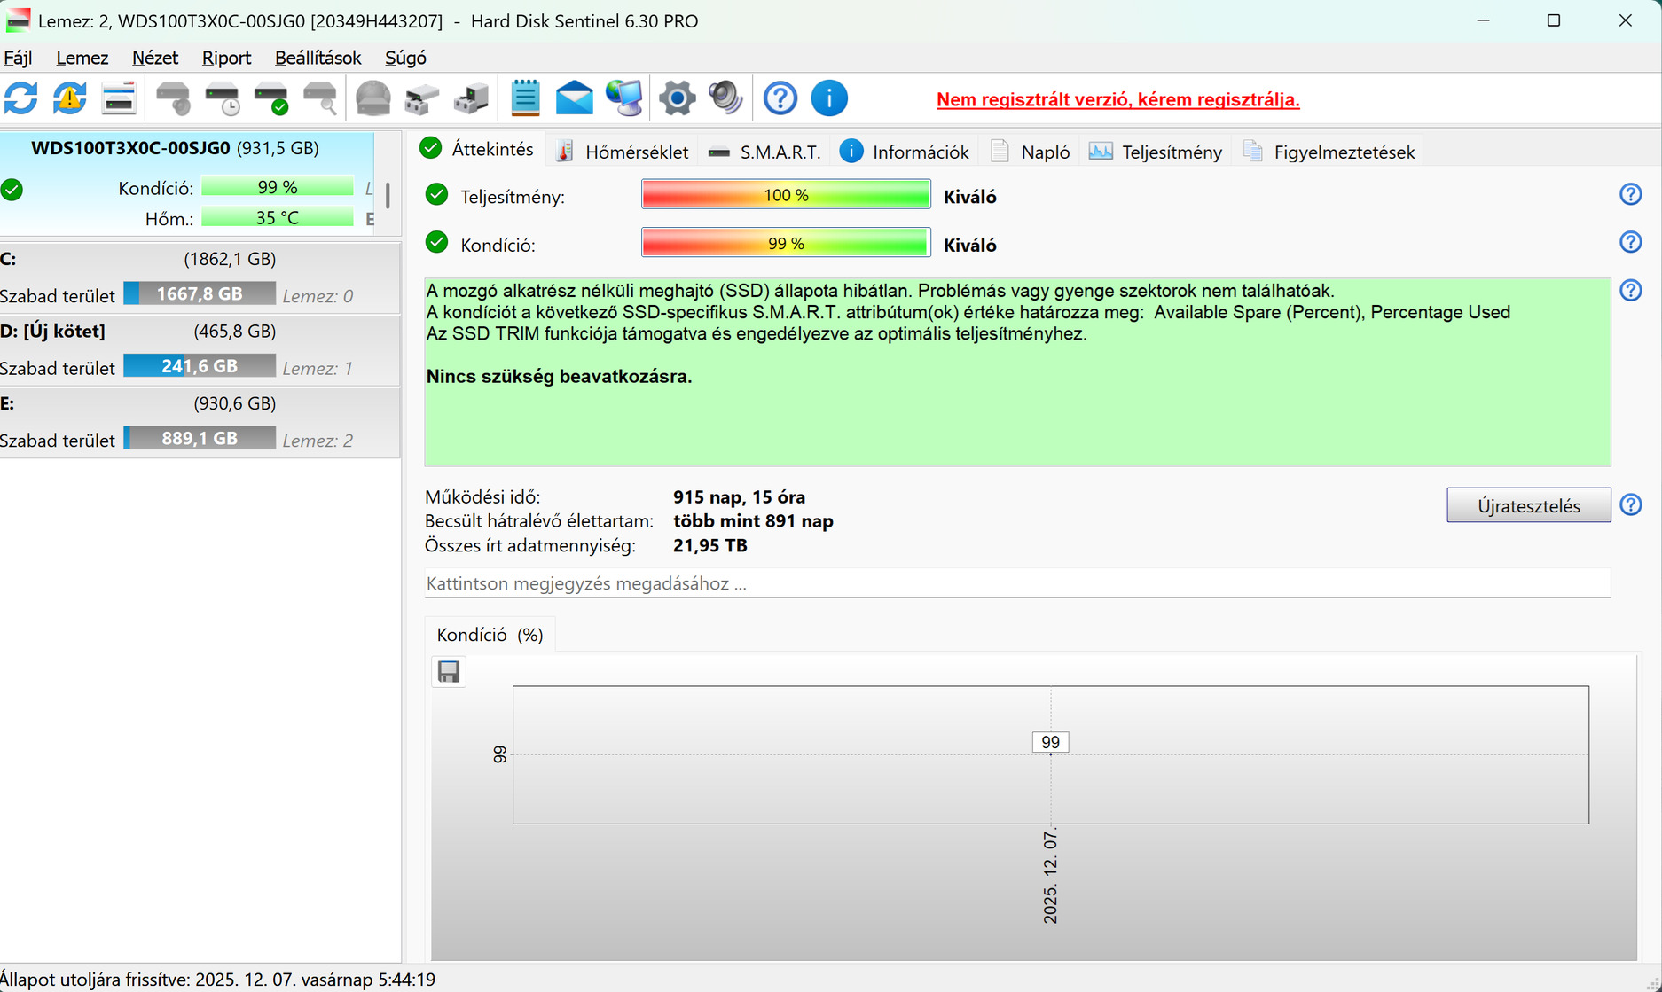Select the E: partition
Image resolution: width=1662 pixels, height=992 pixels.
tap(200, 422)
